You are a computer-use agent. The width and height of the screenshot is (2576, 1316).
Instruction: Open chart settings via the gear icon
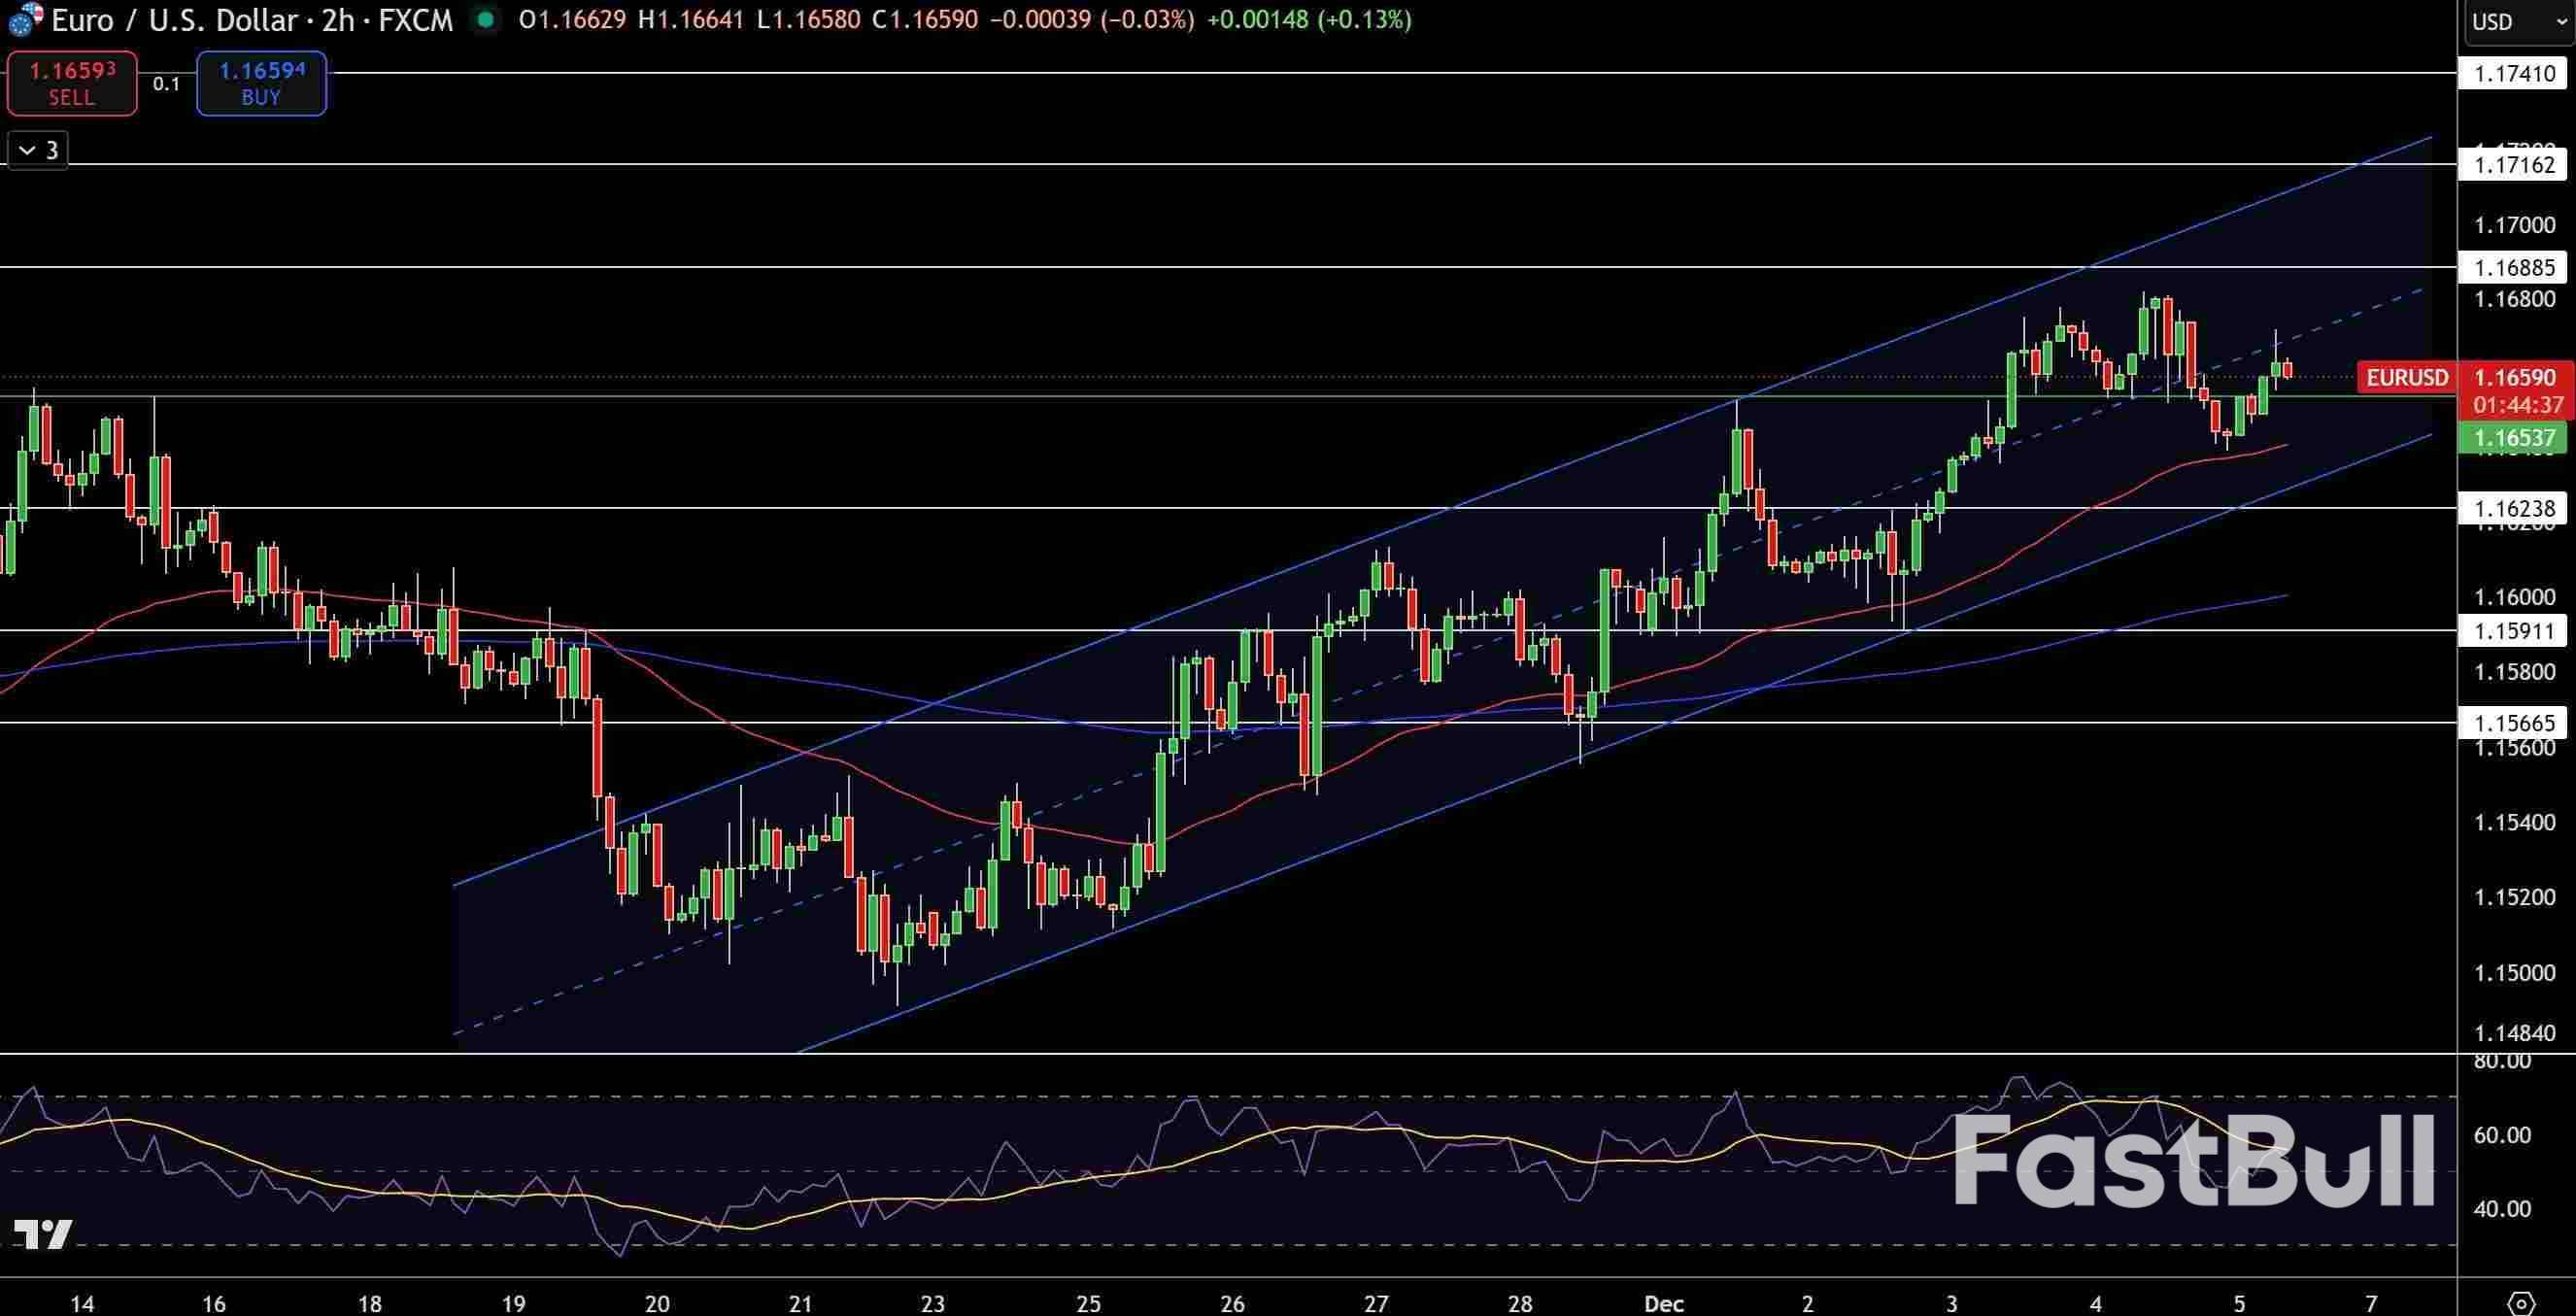[x=2521, y=1303]
